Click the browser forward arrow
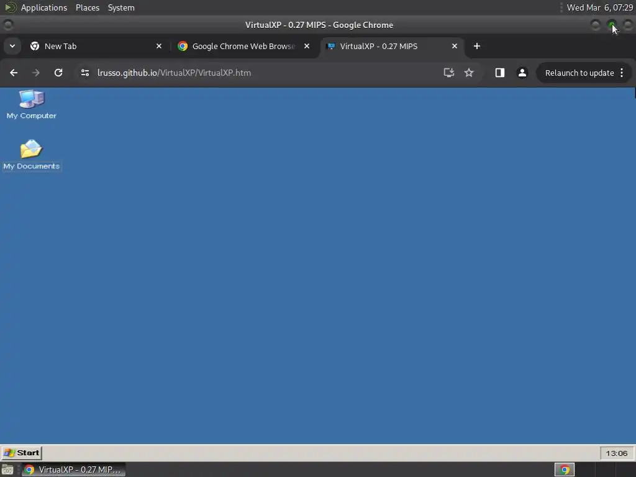Image resolution: width=636 pixels, height=477 pixels. pos(35,73)
